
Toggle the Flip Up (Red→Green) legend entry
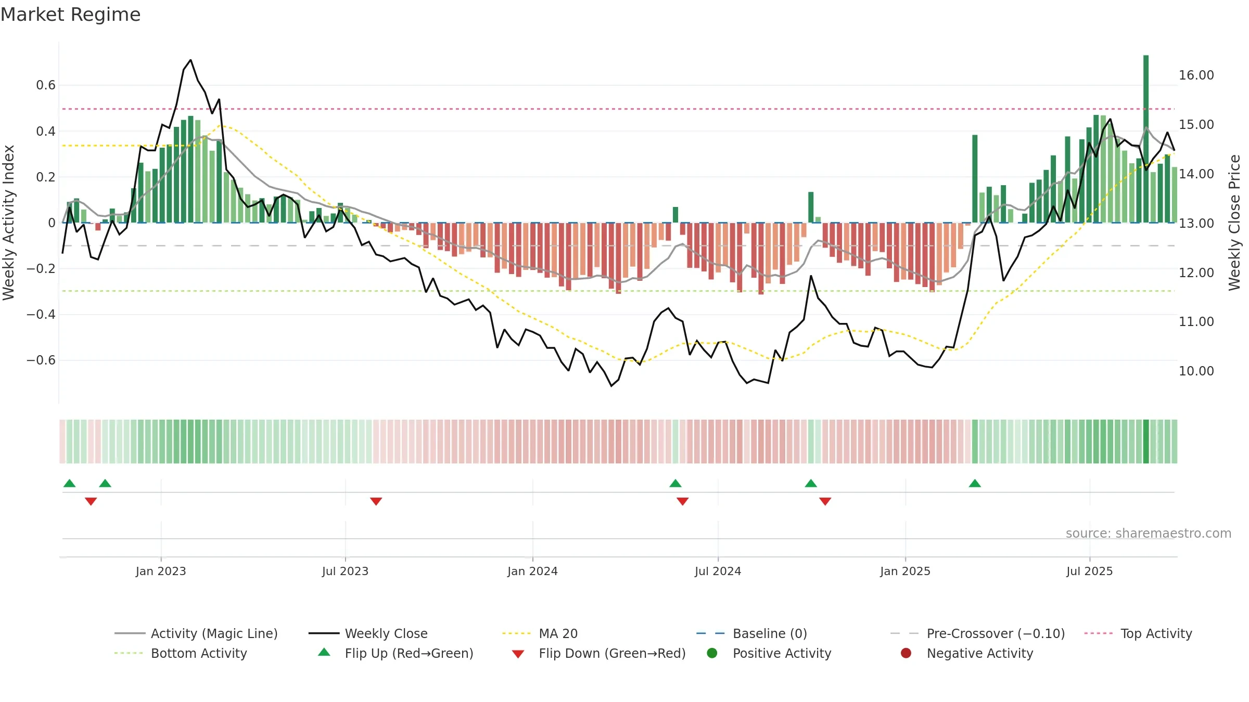(x=396, y=653)
